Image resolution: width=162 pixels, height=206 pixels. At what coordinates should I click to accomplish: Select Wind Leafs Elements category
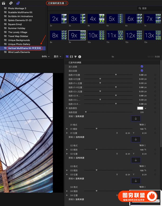point(19,52)
